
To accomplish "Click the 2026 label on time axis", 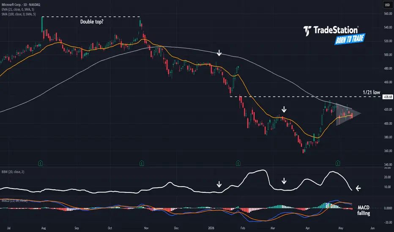I will click(x=211, y=228).
